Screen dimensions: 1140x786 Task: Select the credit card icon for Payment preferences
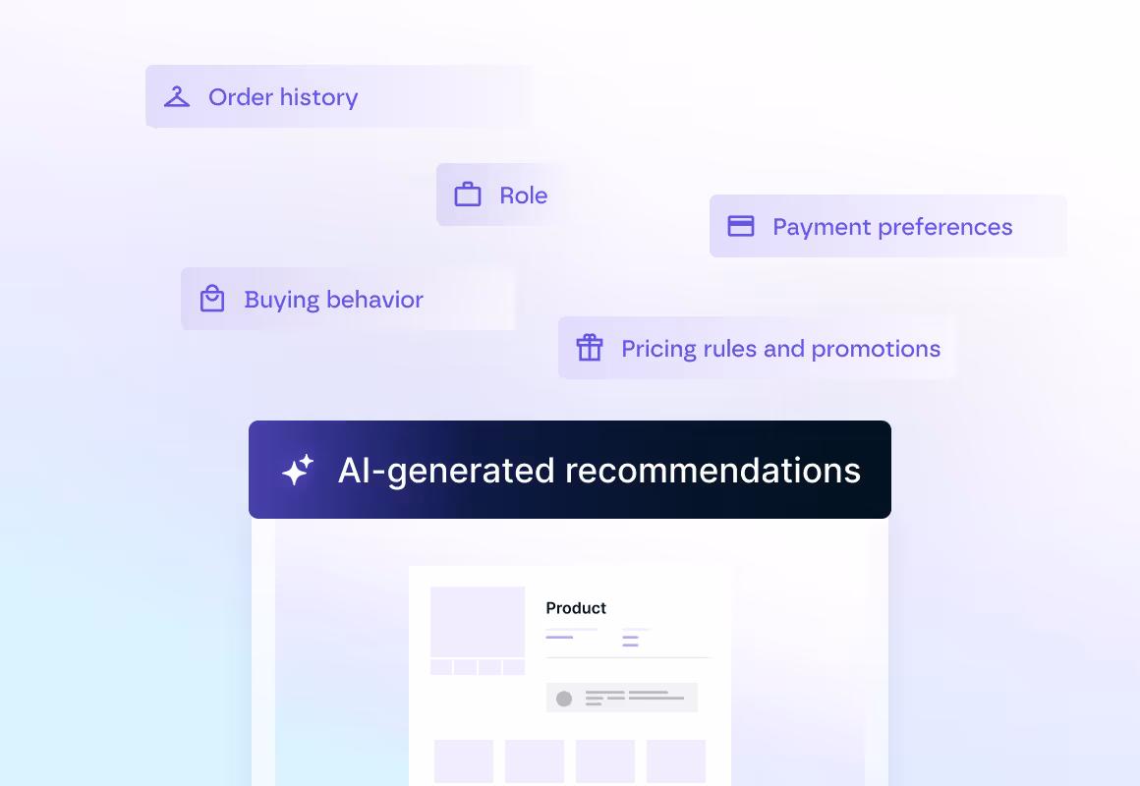741,226
